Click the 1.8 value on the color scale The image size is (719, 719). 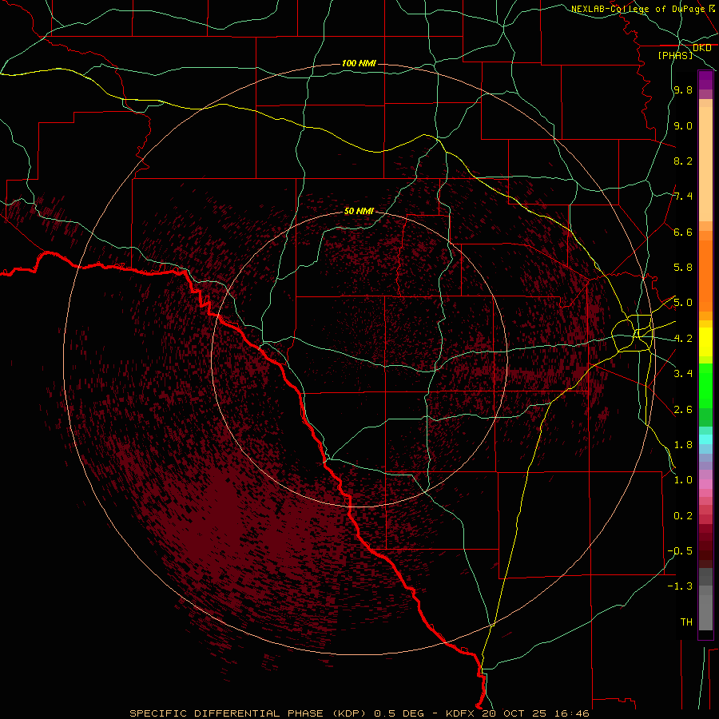click(x=683, y=445)
